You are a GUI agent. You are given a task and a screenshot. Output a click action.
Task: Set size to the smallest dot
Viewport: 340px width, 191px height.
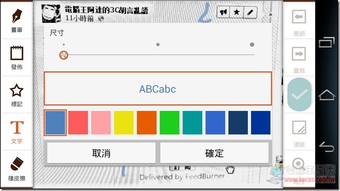click(x=64, y=45)
